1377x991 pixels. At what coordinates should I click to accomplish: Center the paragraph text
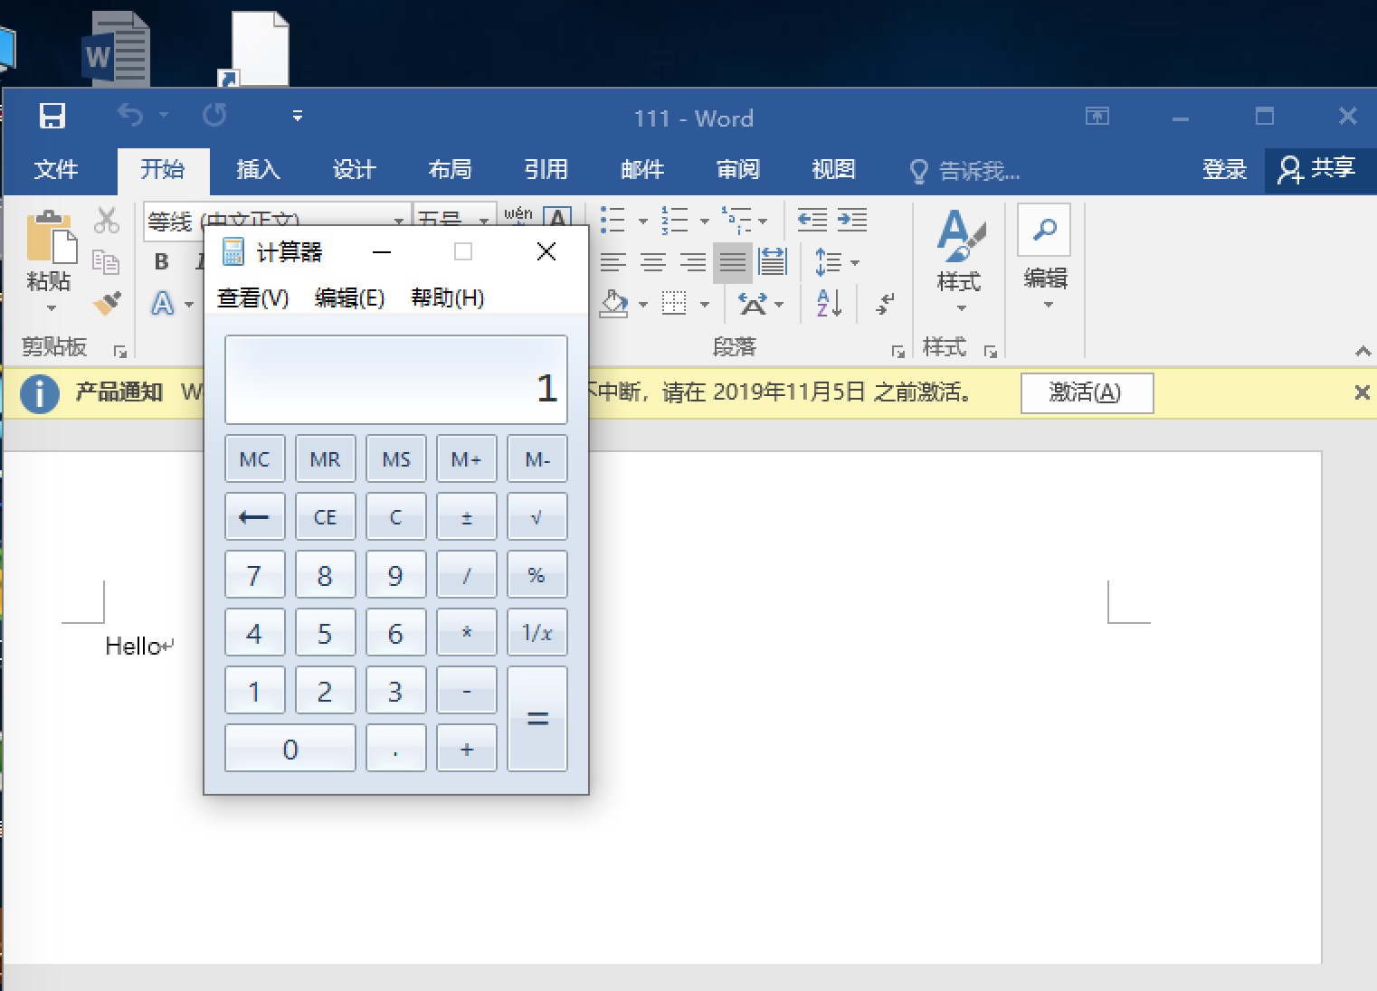pyautogui.click(x=653, y=262)
